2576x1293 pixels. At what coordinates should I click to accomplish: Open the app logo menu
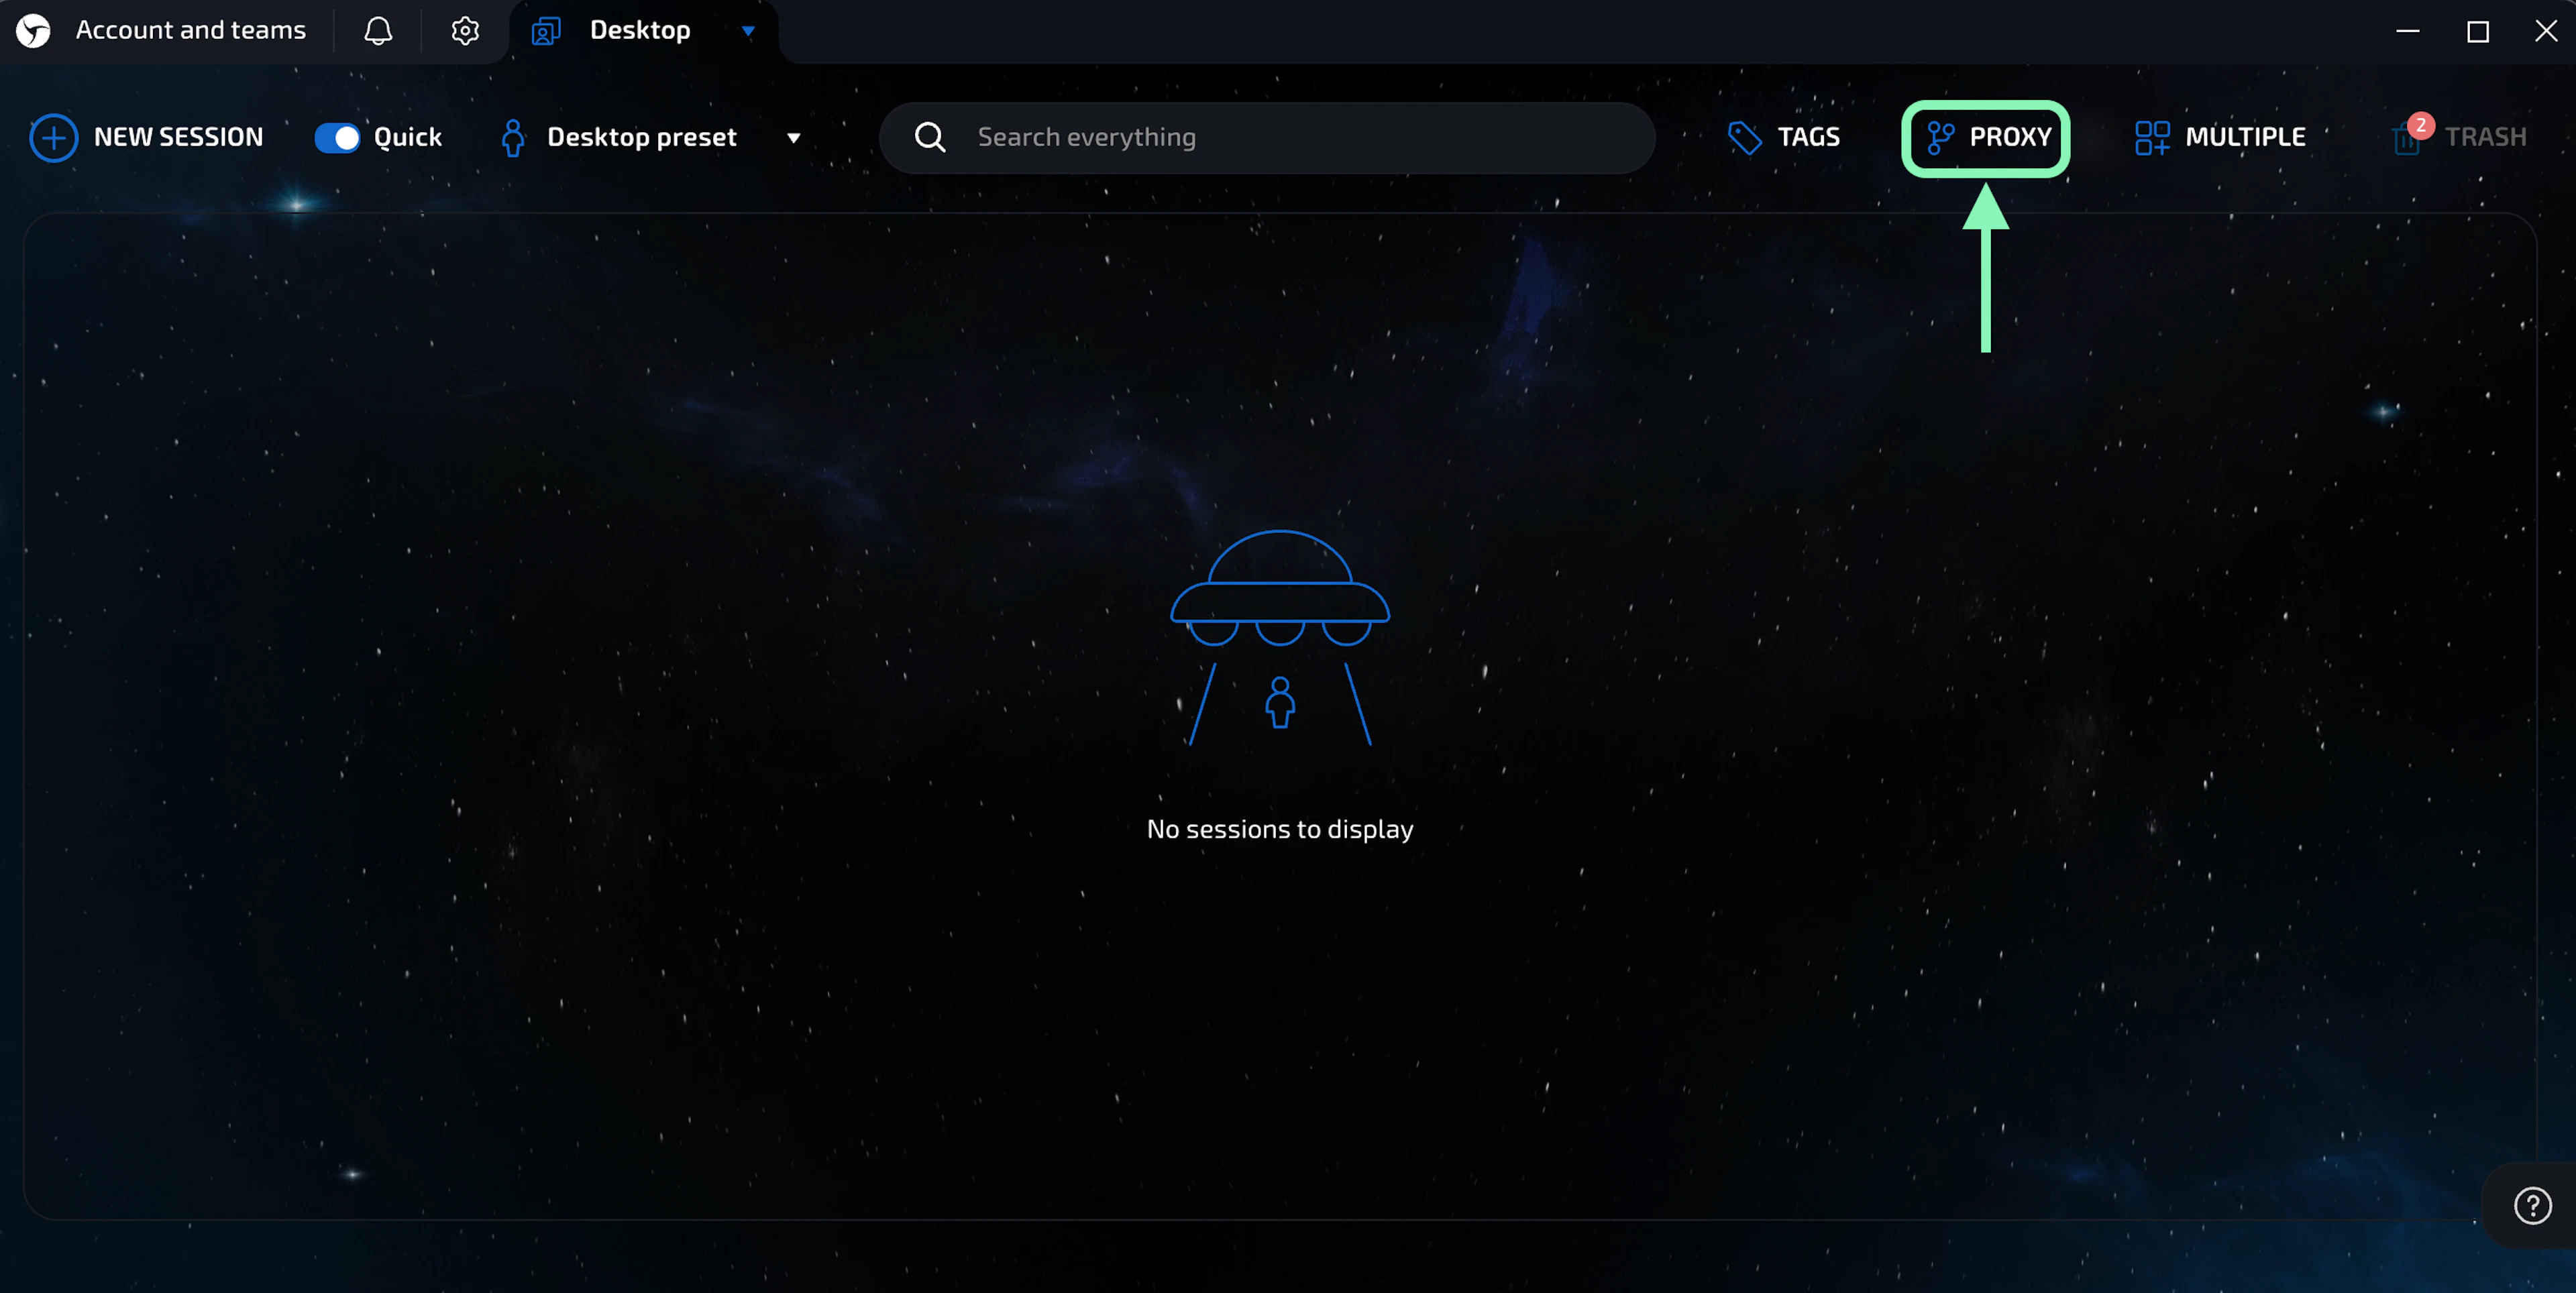tap(33, 31)
